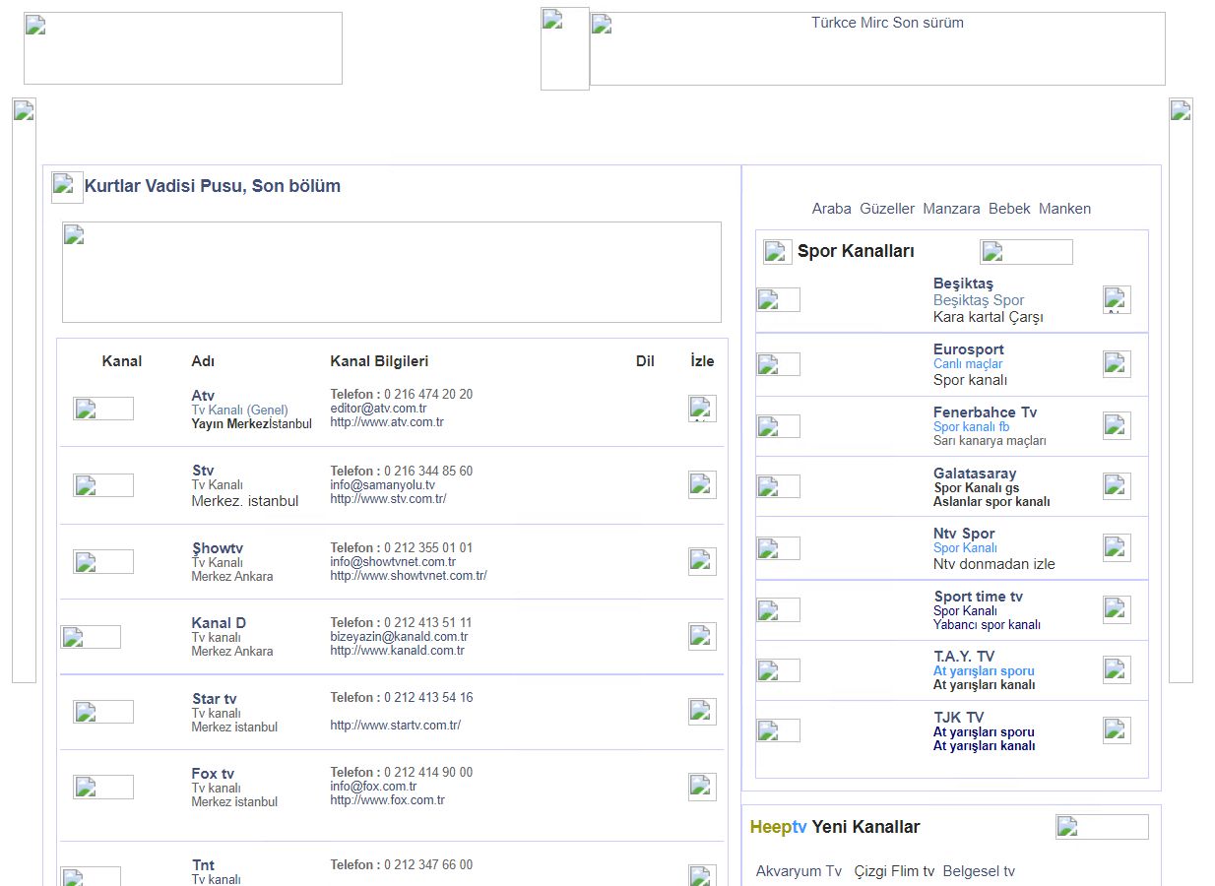The height and width of the screenshot is (886, 1215).
Task: Open the Eurosport watch icon
Action: [1117, 364]
